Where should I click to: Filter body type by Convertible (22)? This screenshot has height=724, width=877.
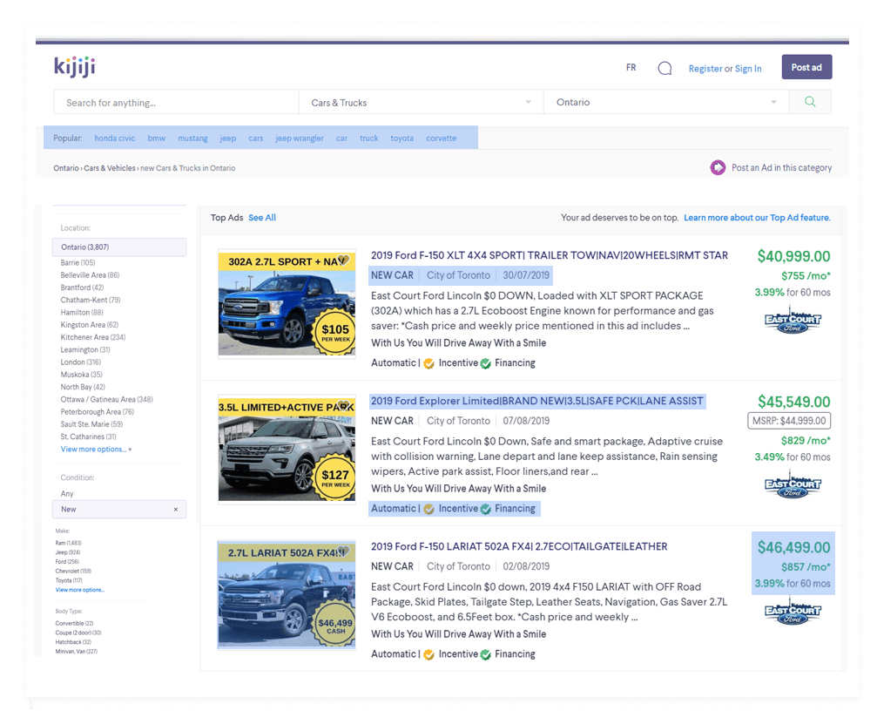coord(74,623)
